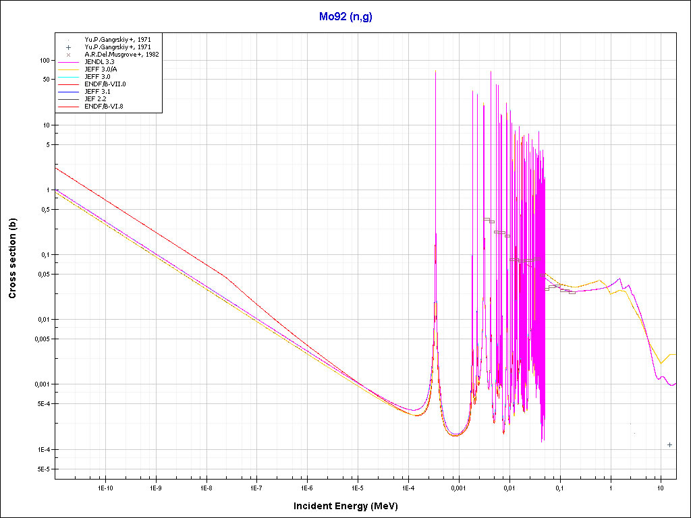Click the red line swatch for ENDF/B-VI.8
The width and height of the screenshot is (691, 518).
click(x=69, y=107)
